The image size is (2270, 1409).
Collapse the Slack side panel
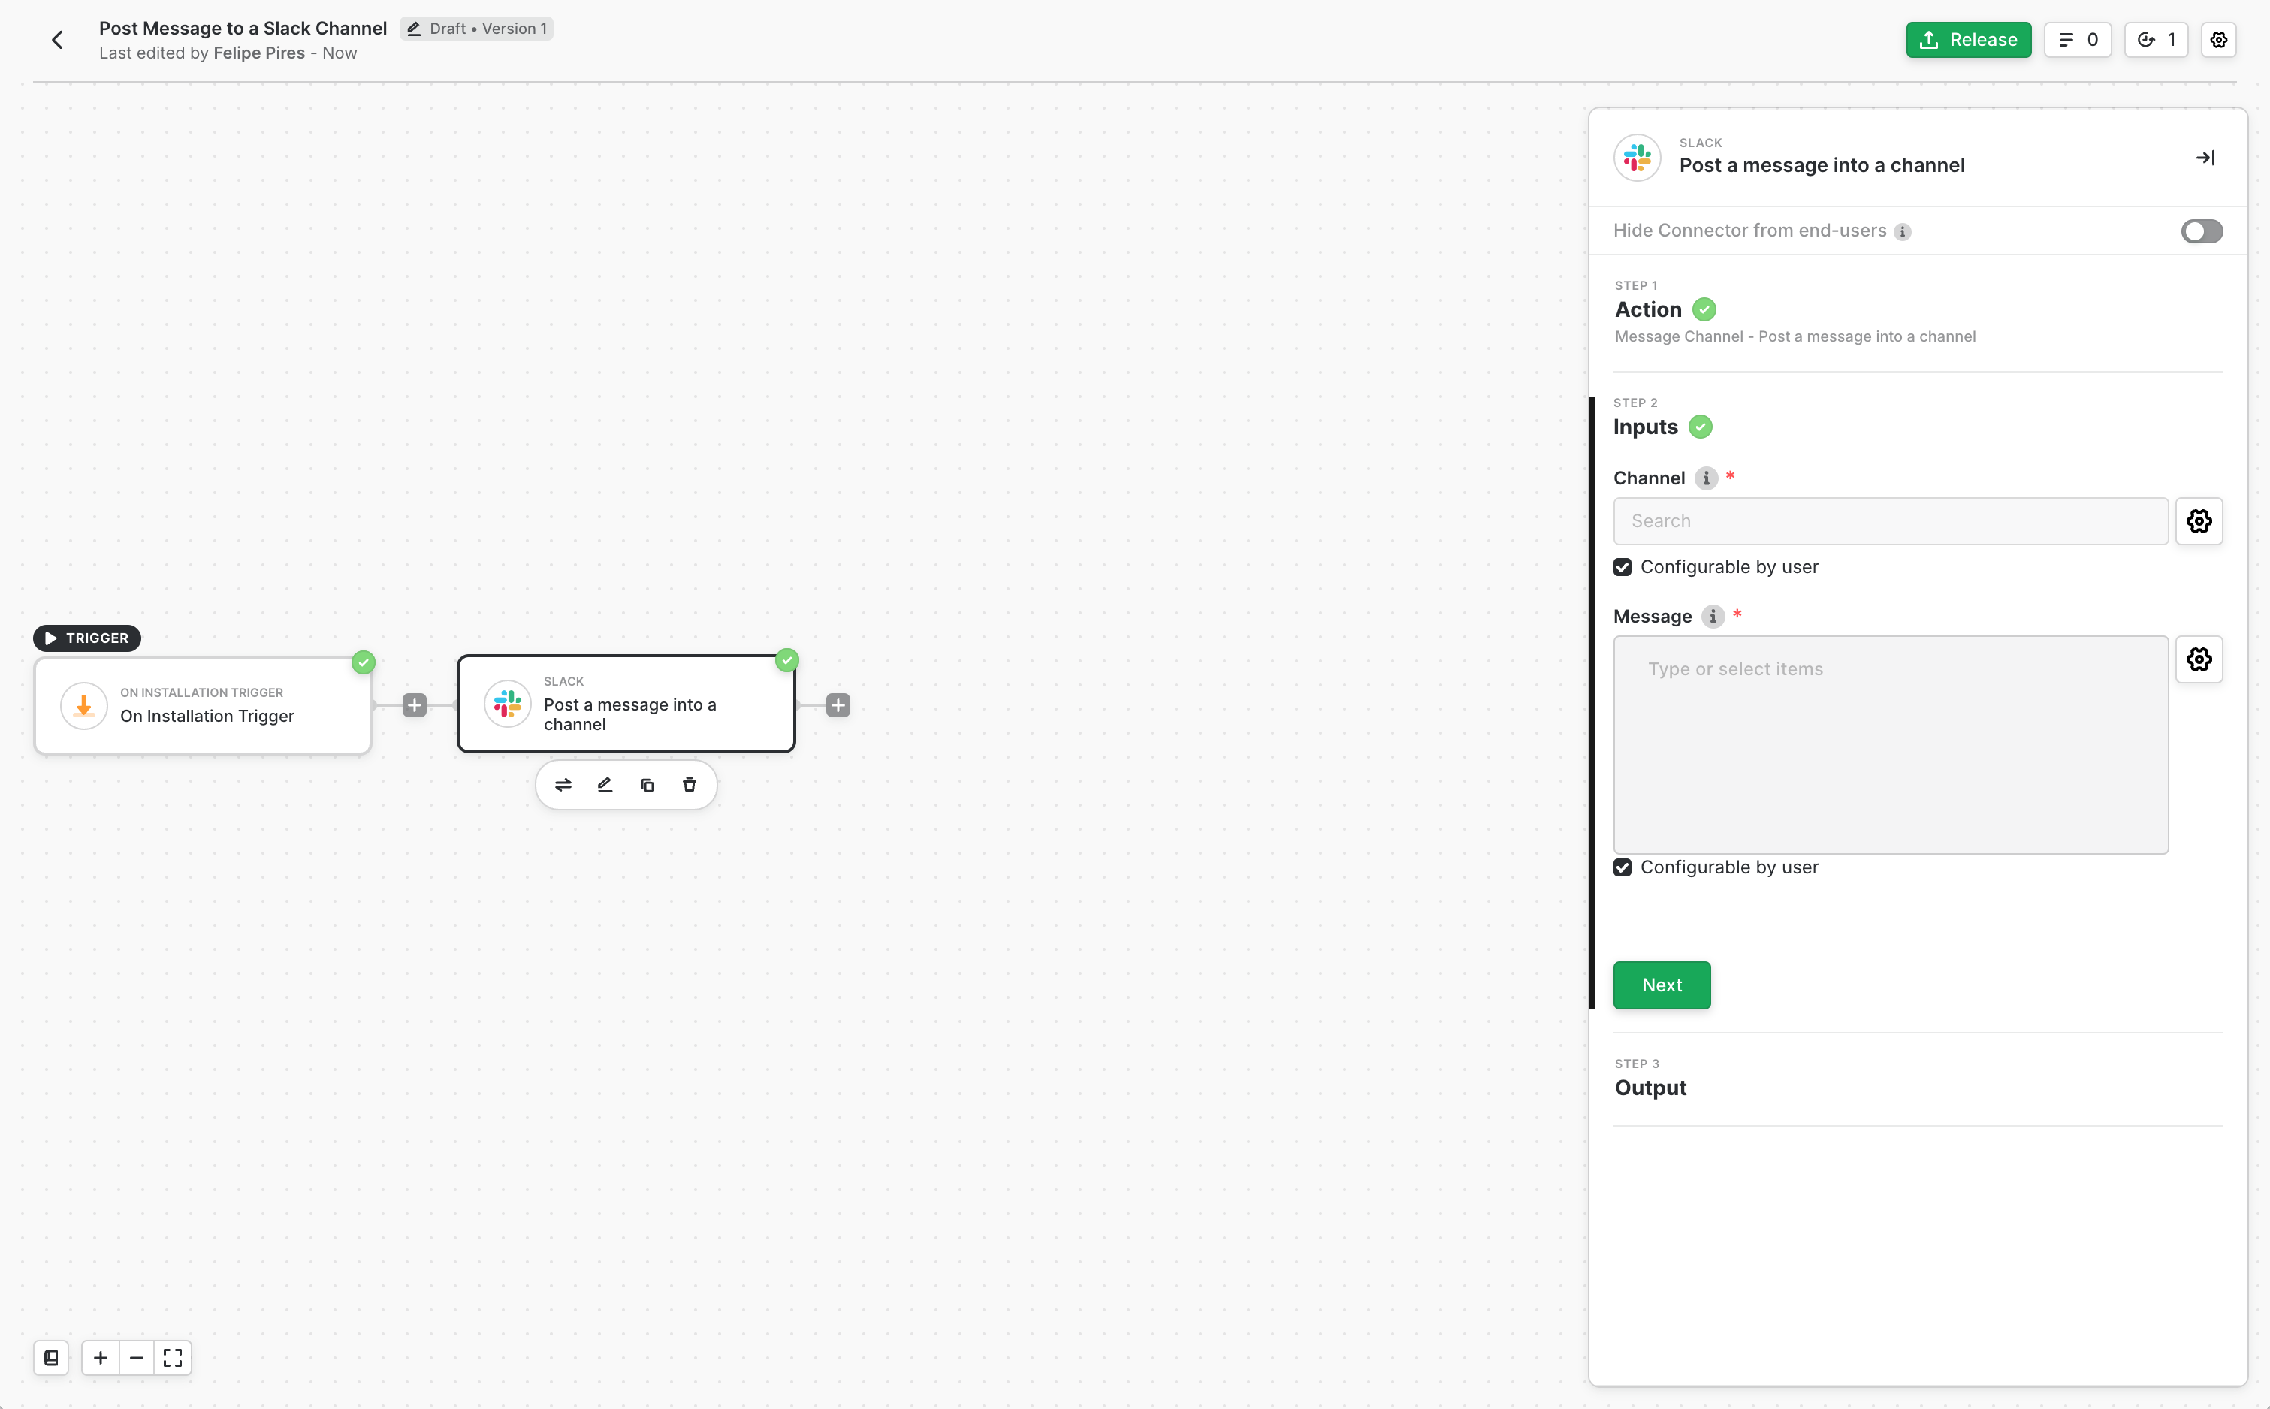[2205, 158]
